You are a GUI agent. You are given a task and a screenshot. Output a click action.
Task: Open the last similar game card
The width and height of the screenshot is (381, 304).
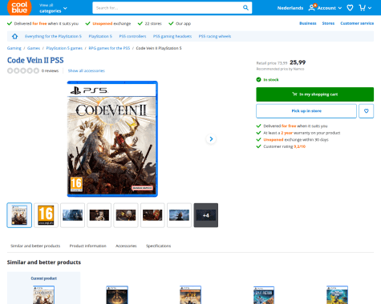(337, 295)
